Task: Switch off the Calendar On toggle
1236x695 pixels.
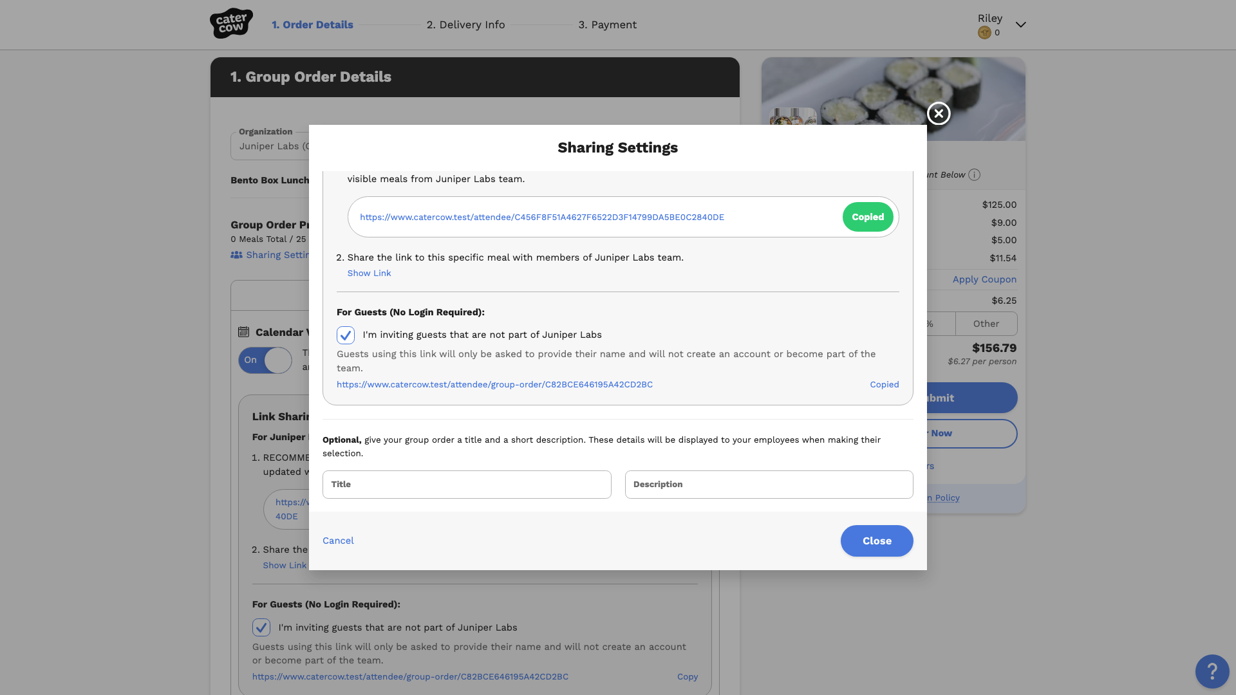Action: 265,360
